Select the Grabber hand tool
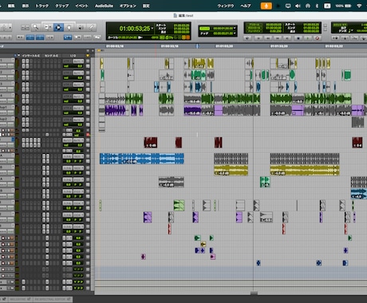The height and width of the screenshot is (303, 367). (x=69, y=27)
